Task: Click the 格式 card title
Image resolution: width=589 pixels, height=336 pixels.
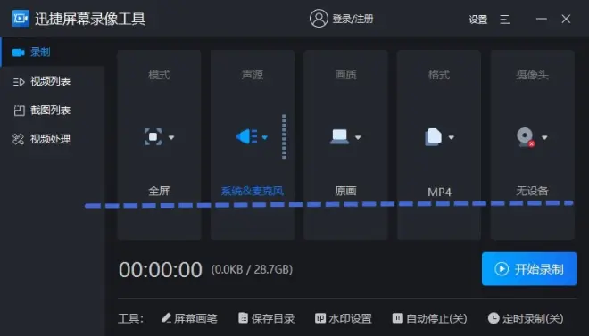Action: [x=439, y=75]
